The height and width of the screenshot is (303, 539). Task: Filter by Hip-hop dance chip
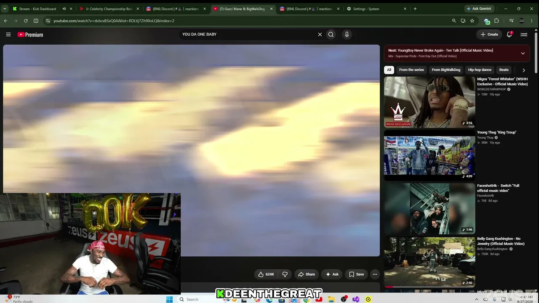[480, 70]
